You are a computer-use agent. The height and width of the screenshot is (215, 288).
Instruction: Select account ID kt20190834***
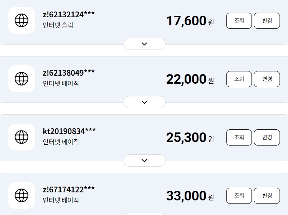69,131
